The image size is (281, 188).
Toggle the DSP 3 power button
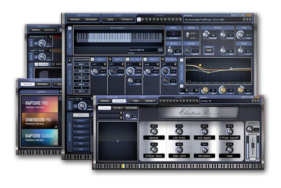pyautogui.click(x=145, y=59)
